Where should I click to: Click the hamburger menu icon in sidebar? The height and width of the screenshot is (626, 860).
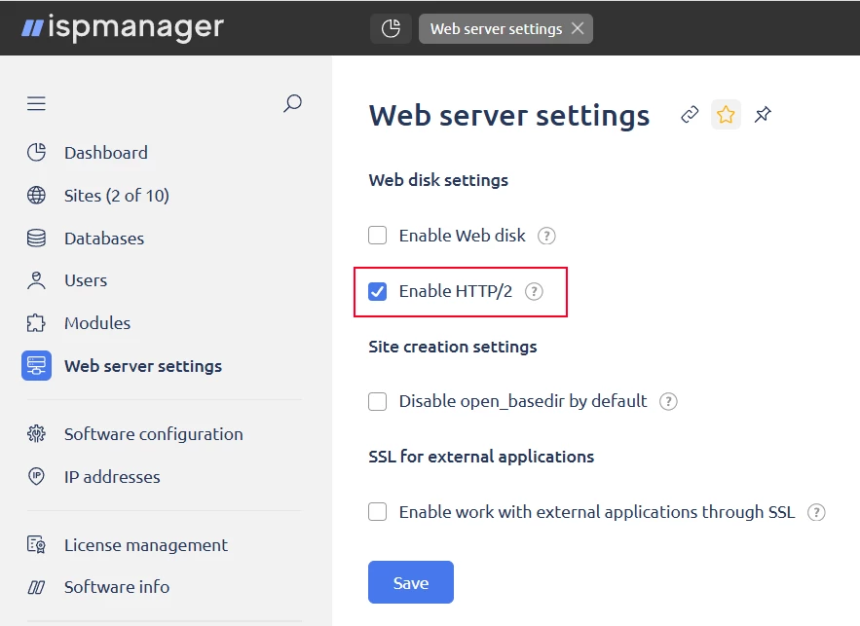(x=36, y=103)
